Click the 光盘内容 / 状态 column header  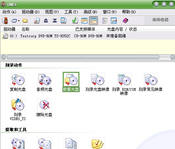[139, 29]
